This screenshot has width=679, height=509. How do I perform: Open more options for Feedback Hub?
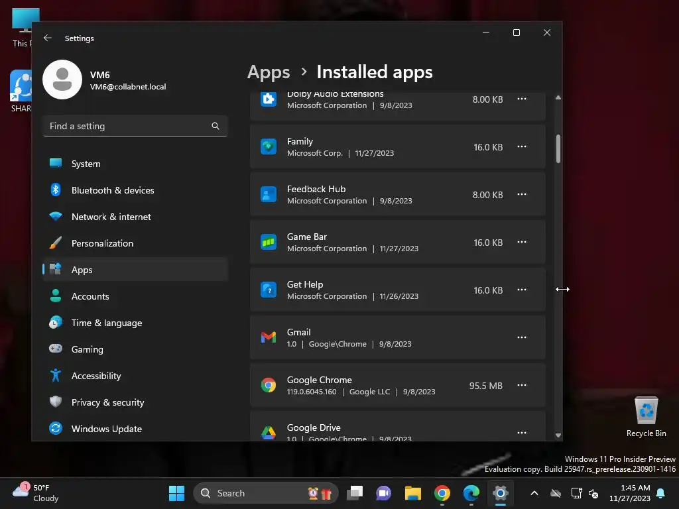pyautogui.click(x=522, y=194)
